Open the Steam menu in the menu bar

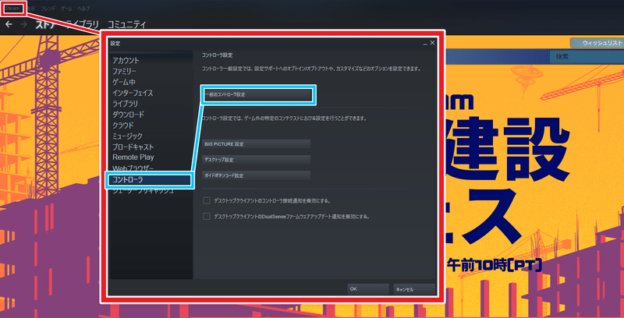12,9
